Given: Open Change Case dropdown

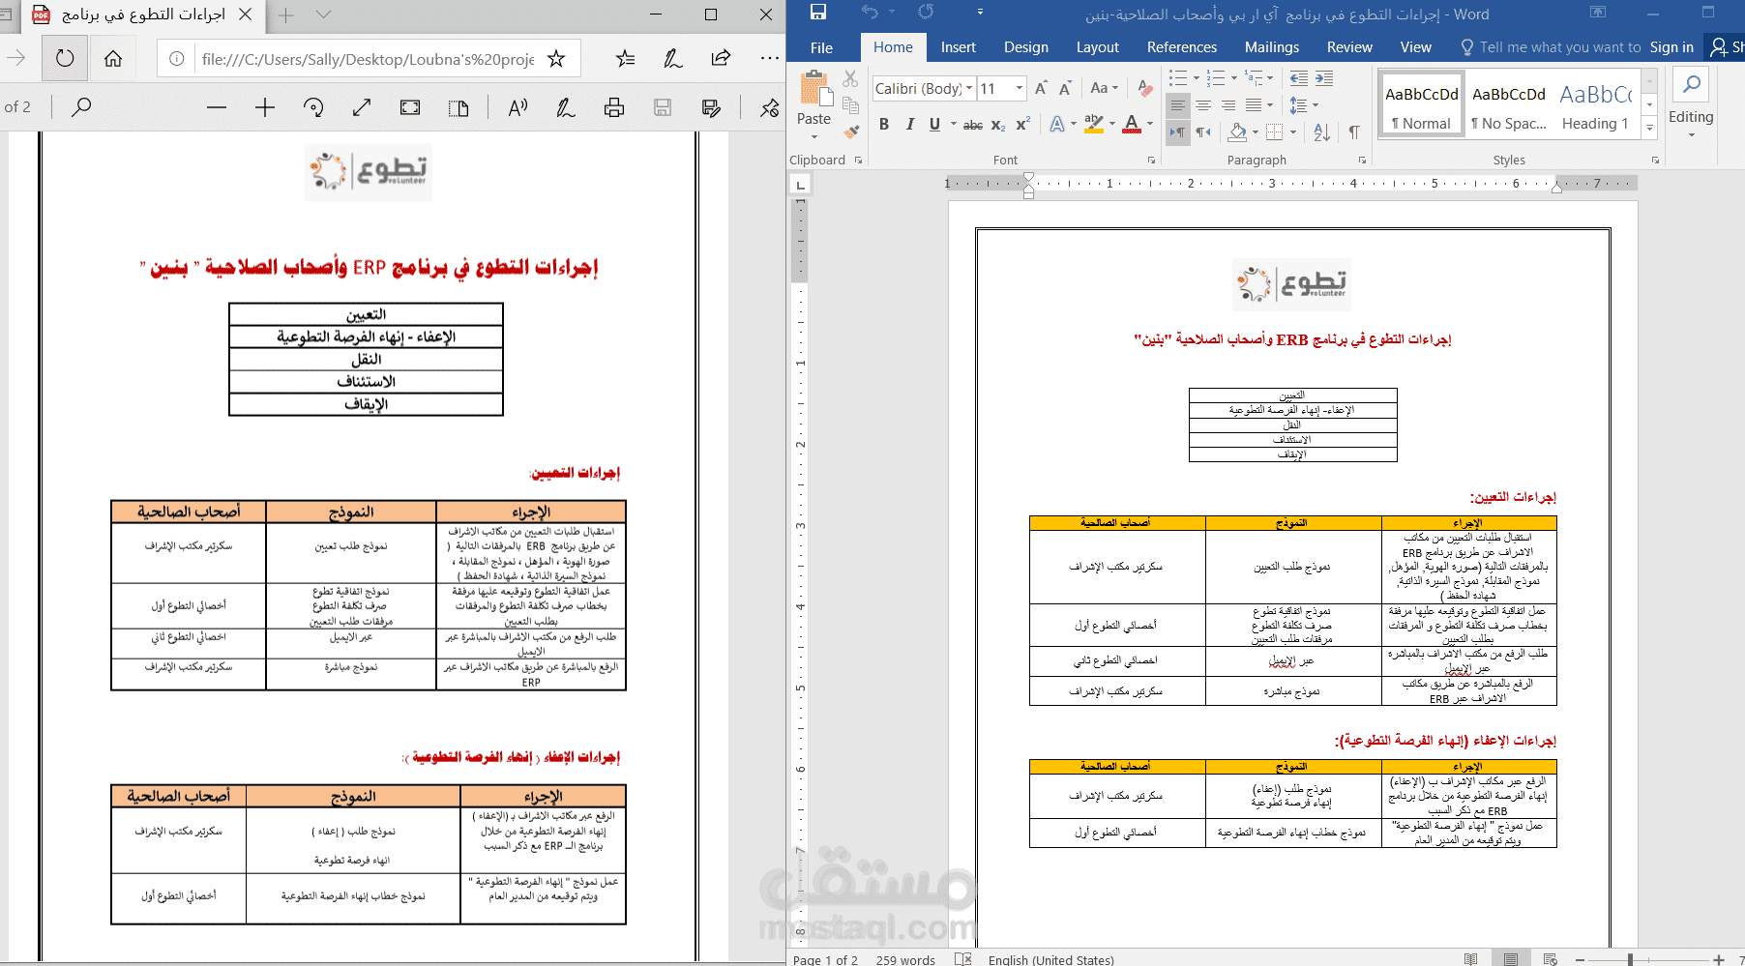Looking at the screenshot, I should click(1104, 88).
